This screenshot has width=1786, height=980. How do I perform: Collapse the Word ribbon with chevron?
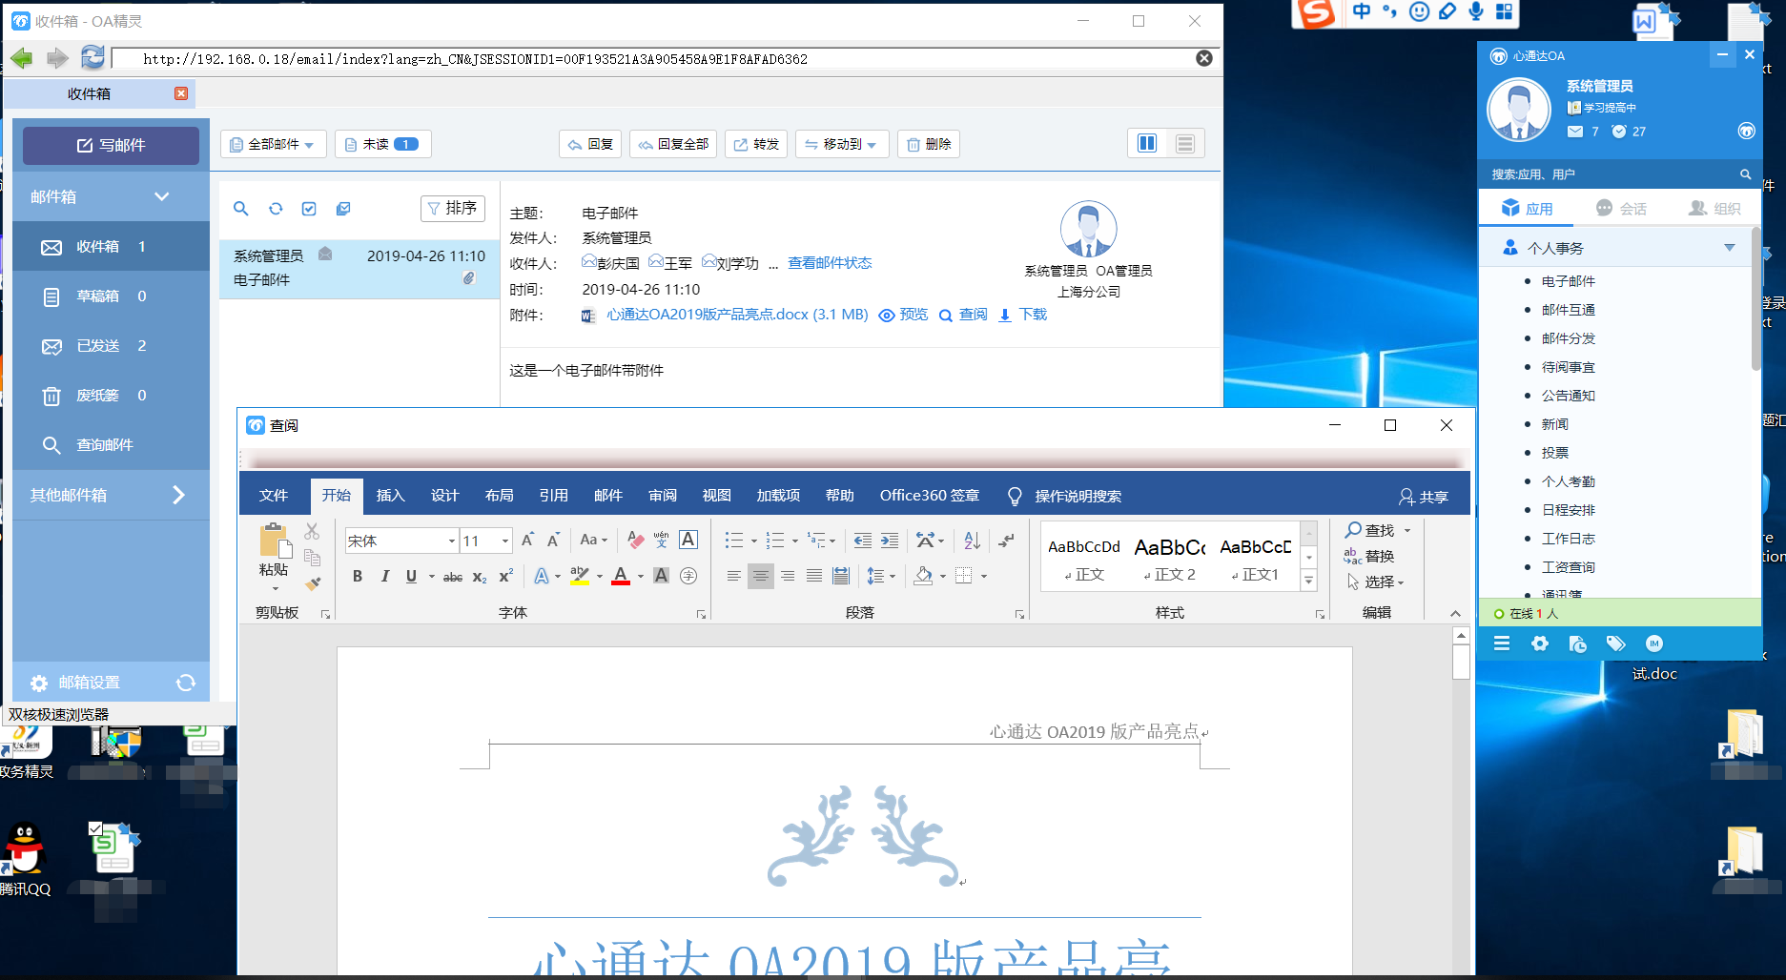(1455, 613)
